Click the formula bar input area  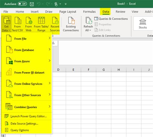106,53
